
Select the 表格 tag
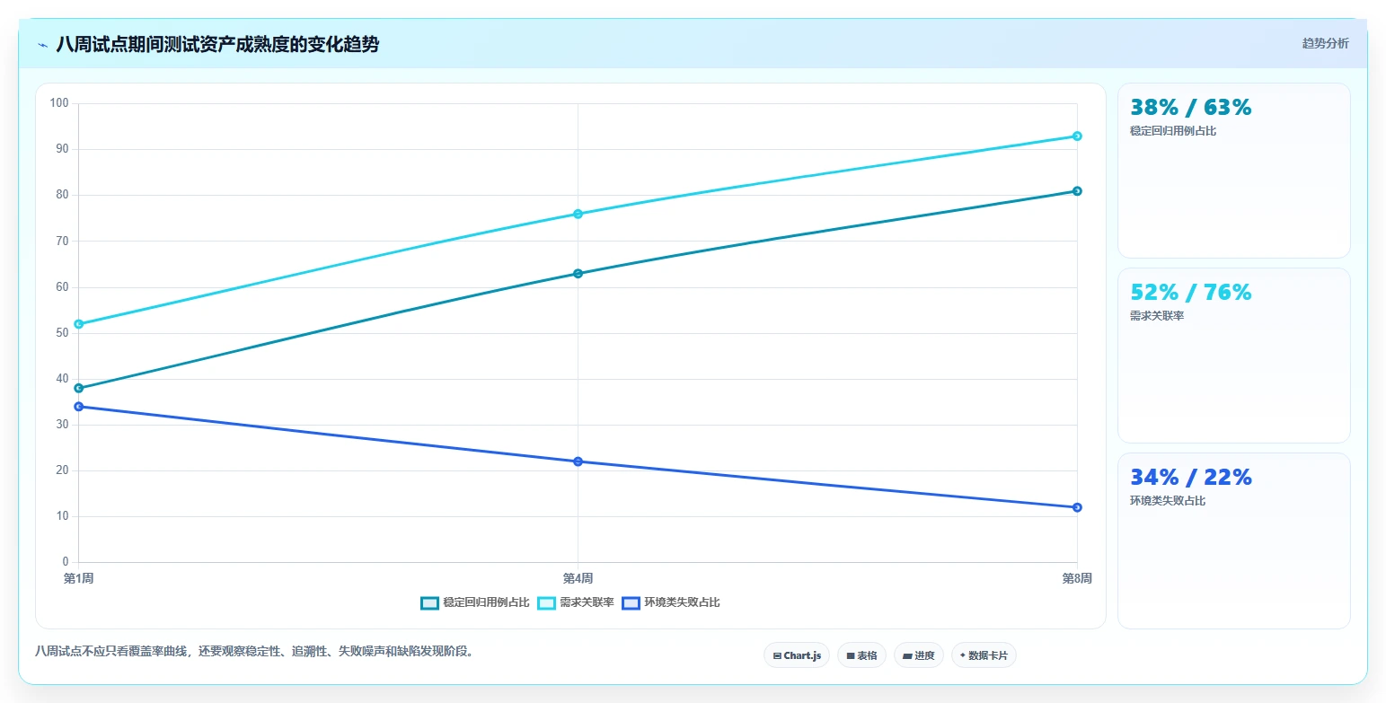[861, 655]
